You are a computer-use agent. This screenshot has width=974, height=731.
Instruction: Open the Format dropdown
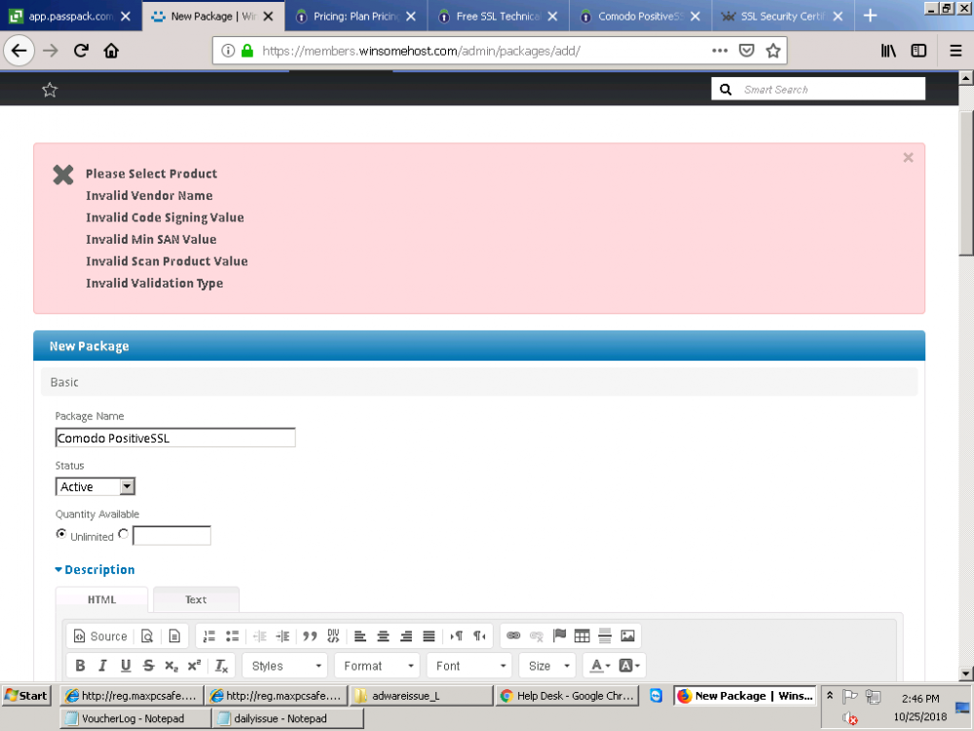pyautogui.click(x=377, y=666)
